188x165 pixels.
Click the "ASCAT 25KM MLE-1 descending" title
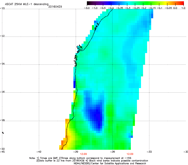tap(27, 4)
